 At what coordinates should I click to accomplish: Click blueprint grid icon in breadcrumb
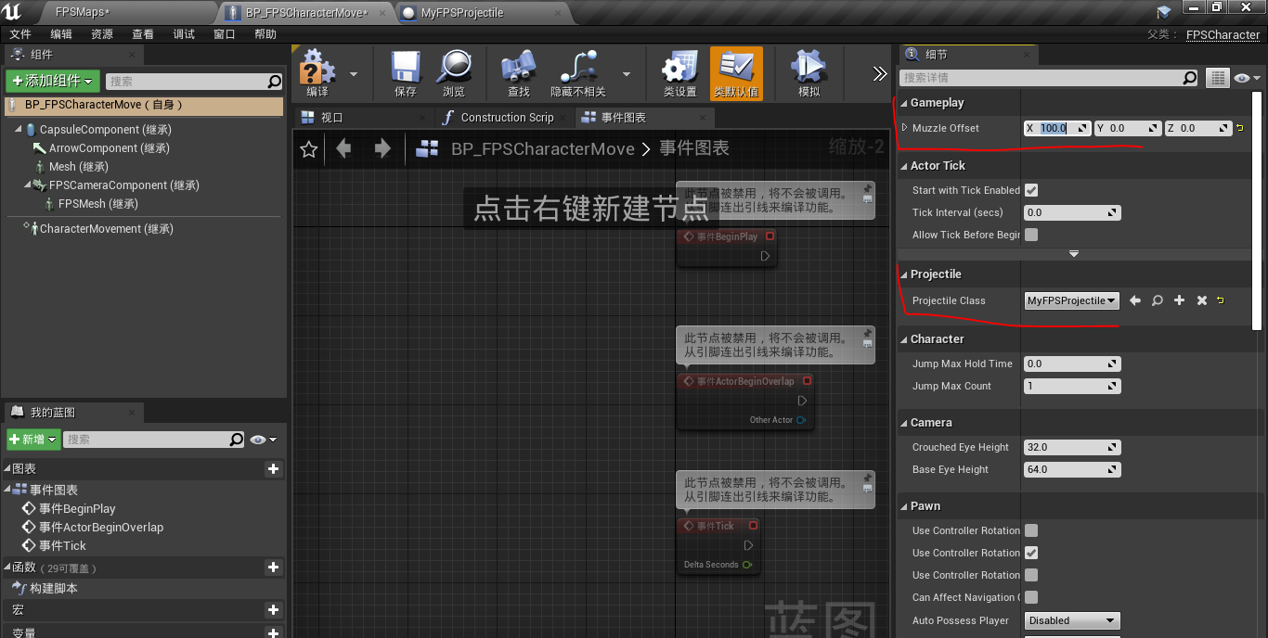(x=427, y=148)
